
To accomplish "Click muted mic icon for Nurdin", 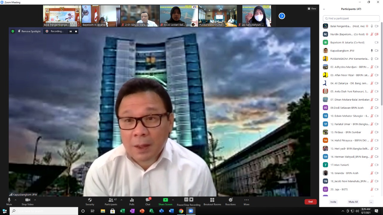I will pos(372,34).
